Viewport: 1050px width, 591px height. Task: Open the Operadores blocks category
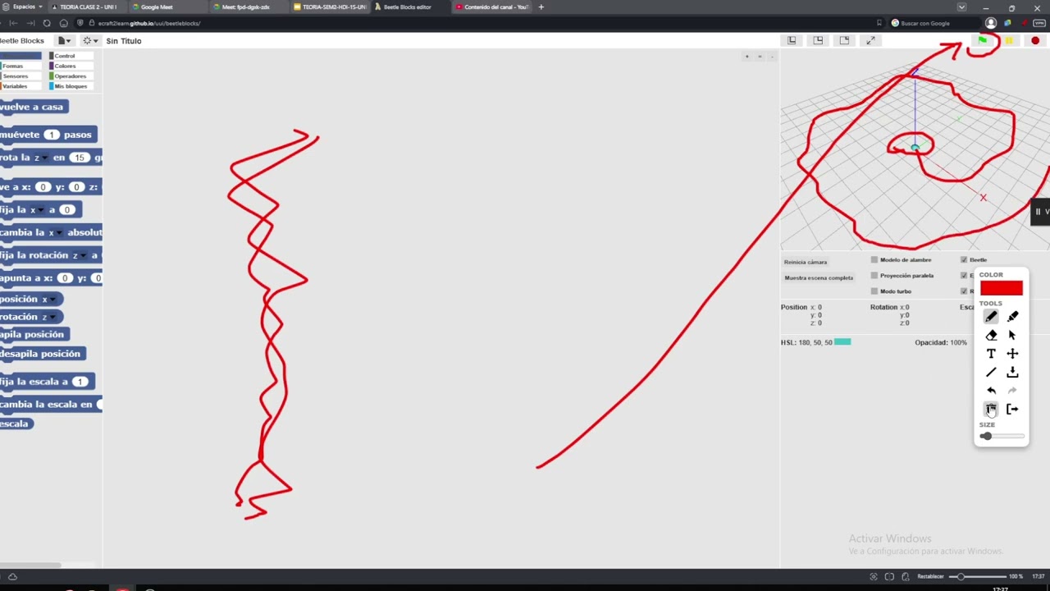(x=71, y=76)
